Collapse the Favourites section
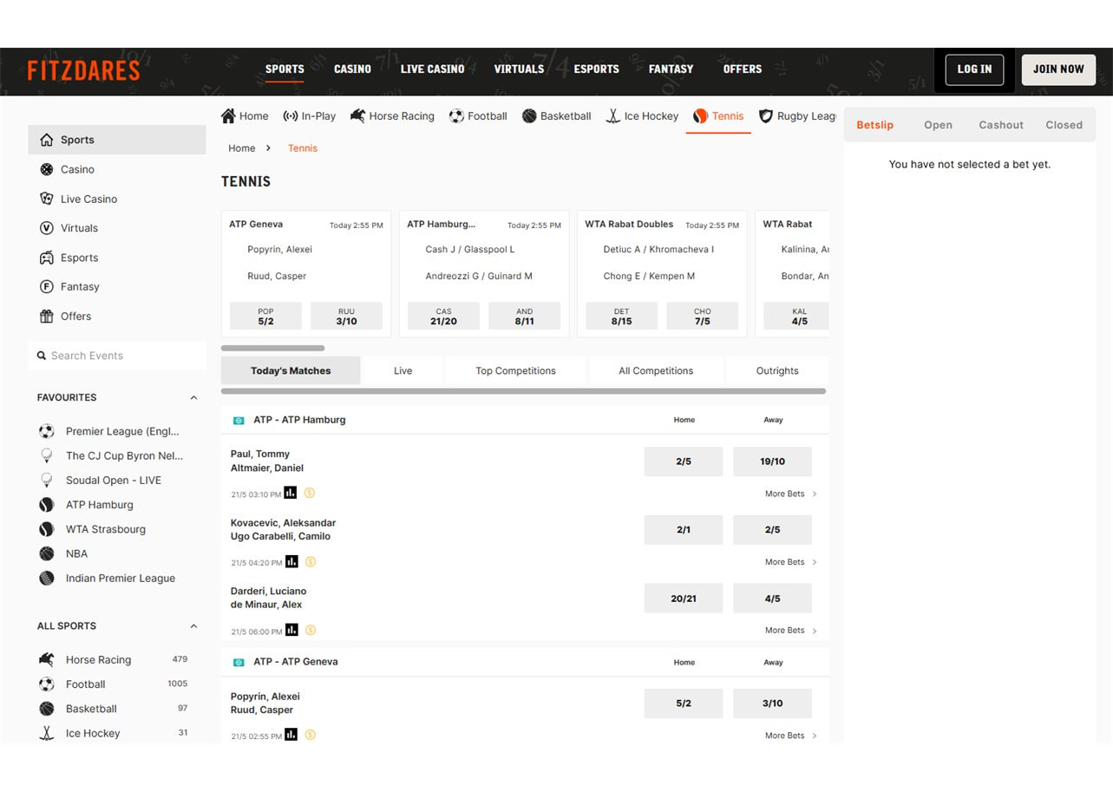Viewport: 1113px width, 792px height. [193, 397]
